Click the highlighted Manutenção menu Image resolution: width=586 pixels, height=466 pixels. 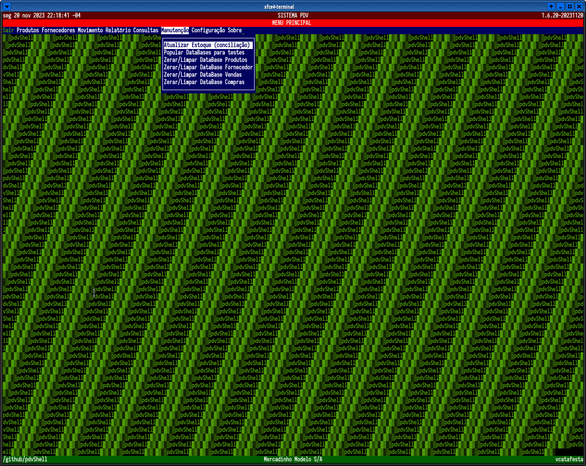(x=175, y=30)
